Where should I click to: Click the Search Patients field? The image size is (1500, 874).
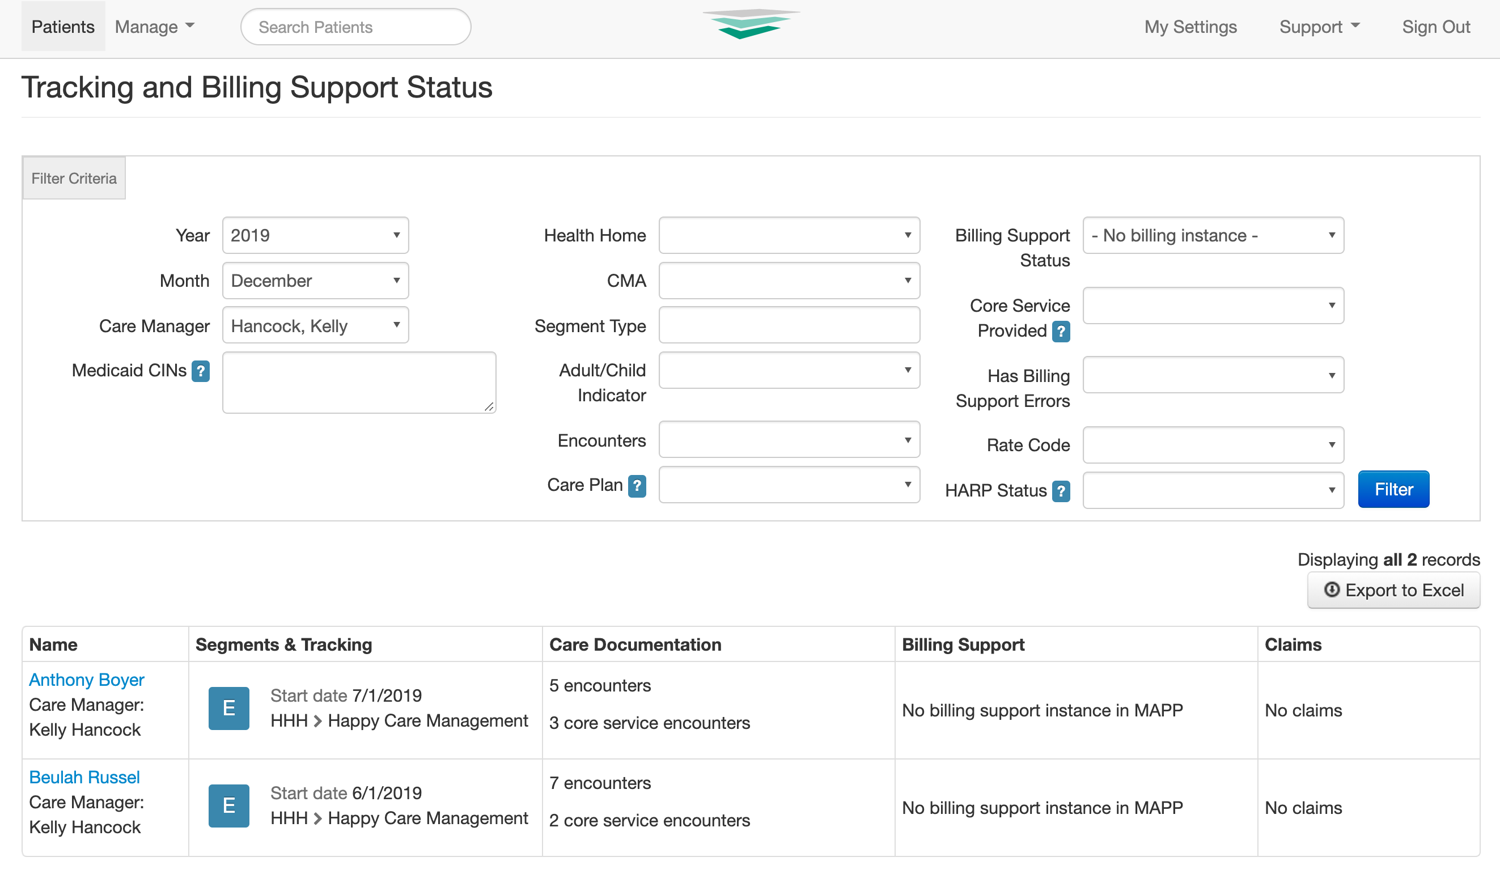coord(356,27)
